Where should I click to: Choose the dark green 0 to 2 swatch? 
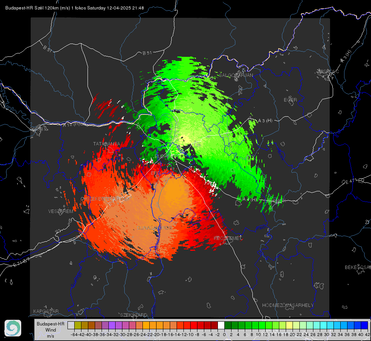click(228, 325)
